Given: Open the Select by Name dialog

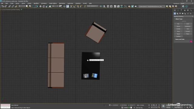Looking at the screenshot, I should 30,6.
